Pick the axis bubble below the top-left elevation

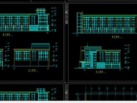pos(47,33)
